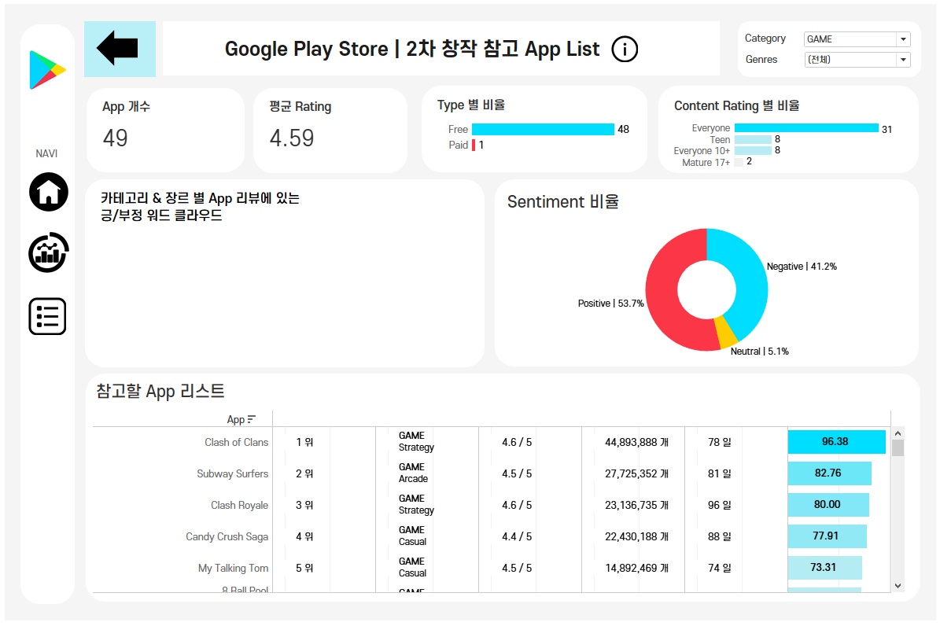Select the Clash Royale app name
940x626 pixels.
[x=239, y=506]
